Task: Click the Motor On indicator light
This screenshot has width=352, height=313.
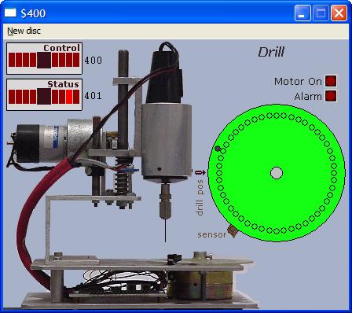Action: click(x=331, y=81)
